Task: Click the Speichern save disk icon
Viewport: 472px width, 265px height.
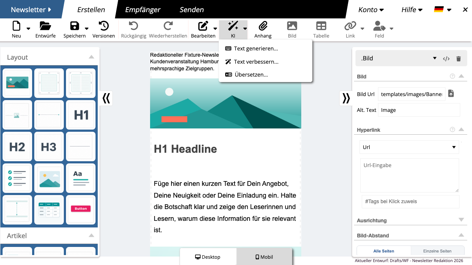Action: (x=74, y=26)
